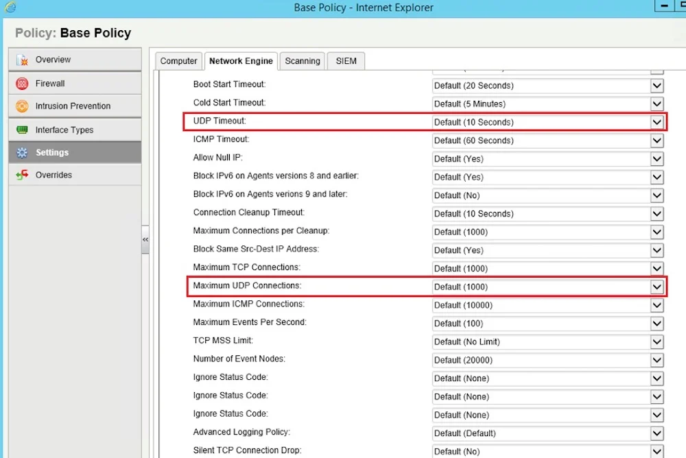Expand the TCP MSS Limit dropdown
Image resolution: width=686 pixels, height=458 pixels.
[547, 342]
